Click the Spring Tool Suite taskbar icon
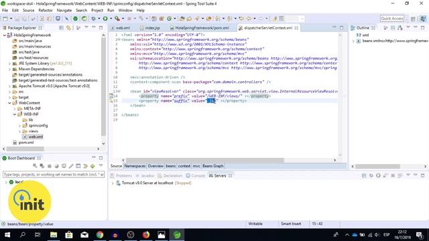This screenshot has width=429, height=241. (177, 235)
